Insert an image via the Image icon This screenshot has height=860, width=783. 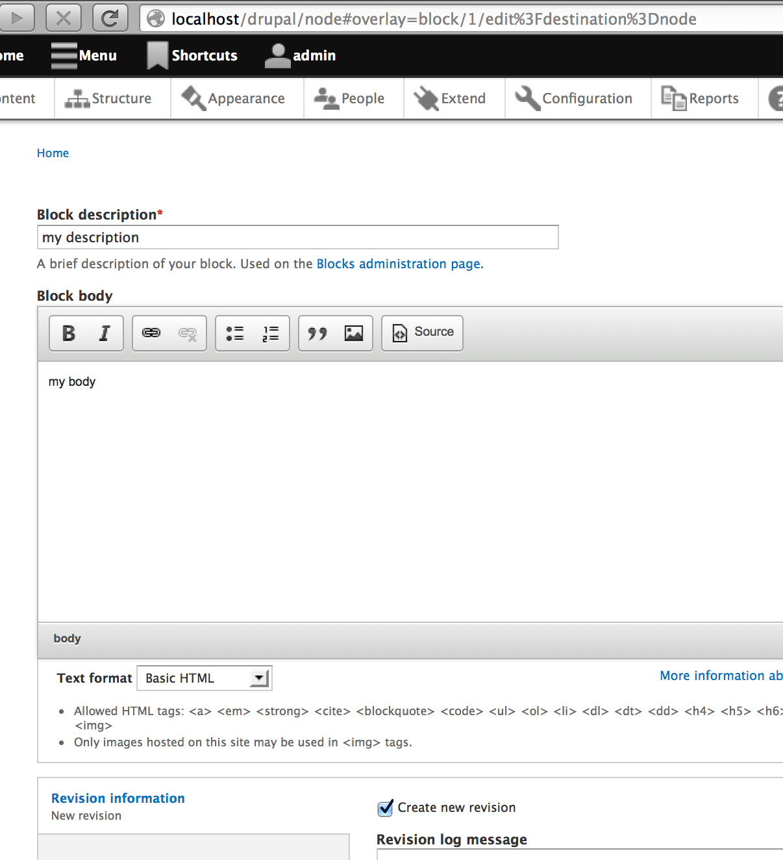tap(354, 333)
